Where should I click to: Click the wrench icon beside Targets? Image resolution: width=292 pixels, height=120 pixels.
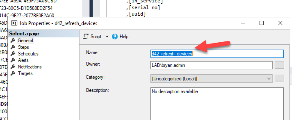click(13, 73)
